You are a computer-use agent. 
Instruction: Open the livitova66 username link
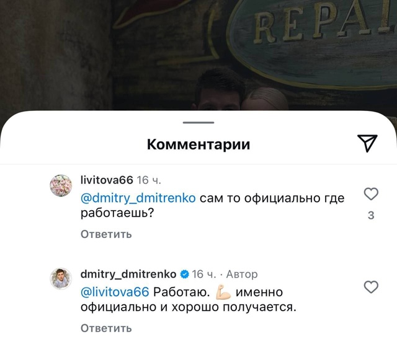tap(107, 180)
